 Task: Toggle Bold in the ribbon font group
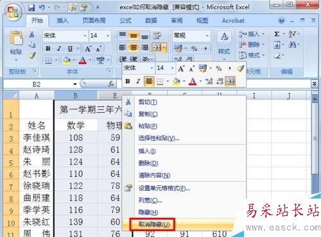click(x=48, y=49)
